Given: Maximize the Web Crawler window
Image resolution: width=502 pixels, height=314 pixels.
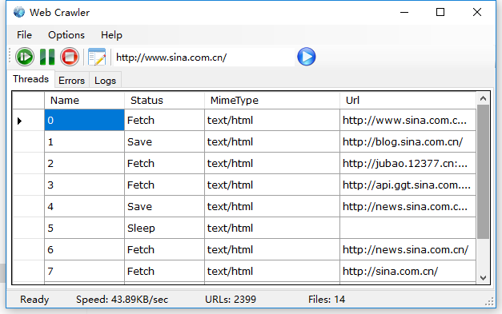Looking at the screenshot, I should click(440, 12).
